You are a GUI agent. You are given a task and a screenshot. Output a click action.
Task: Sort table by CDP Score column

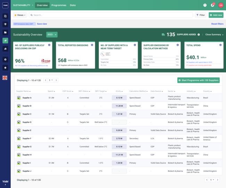(x=67, y=91)
